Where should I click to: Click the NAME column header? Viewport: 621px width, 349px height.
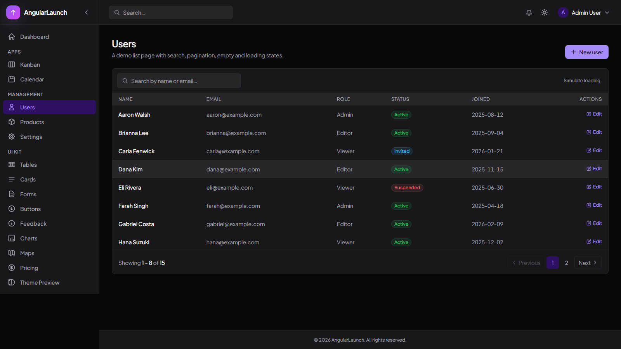[125, 99]
